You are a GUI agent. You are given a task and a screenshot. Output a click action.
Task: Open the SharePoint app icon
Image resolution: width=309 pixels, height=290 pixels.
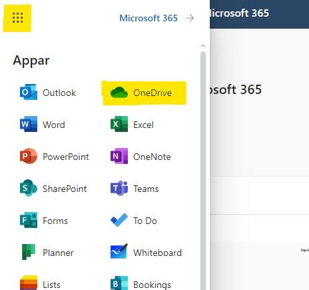pos(29,188)
